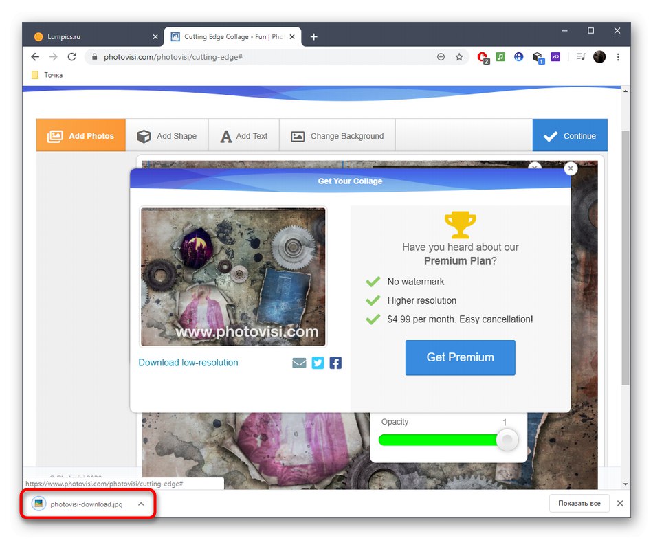Adjust the green Opacity slider handle
Image resolution: width=653 pixels, height=540 pixels.
coord(507,440)
